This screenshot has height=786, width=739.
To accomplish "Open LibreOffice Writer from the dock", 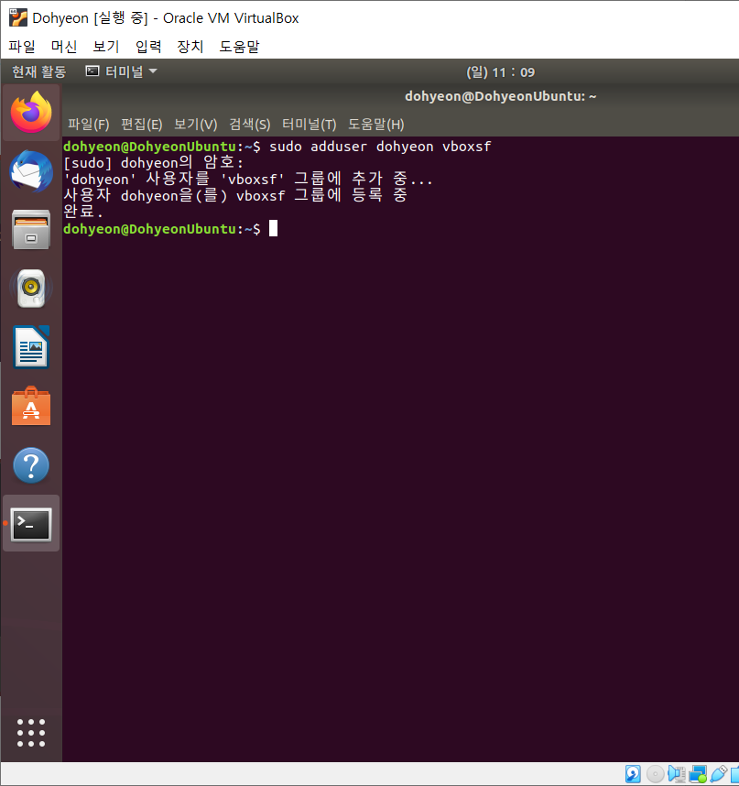I will coord(31,347).
